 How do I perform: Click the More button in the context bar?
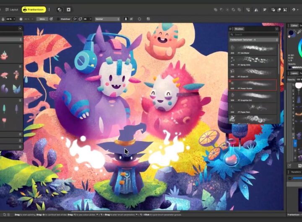coord(42,19)
